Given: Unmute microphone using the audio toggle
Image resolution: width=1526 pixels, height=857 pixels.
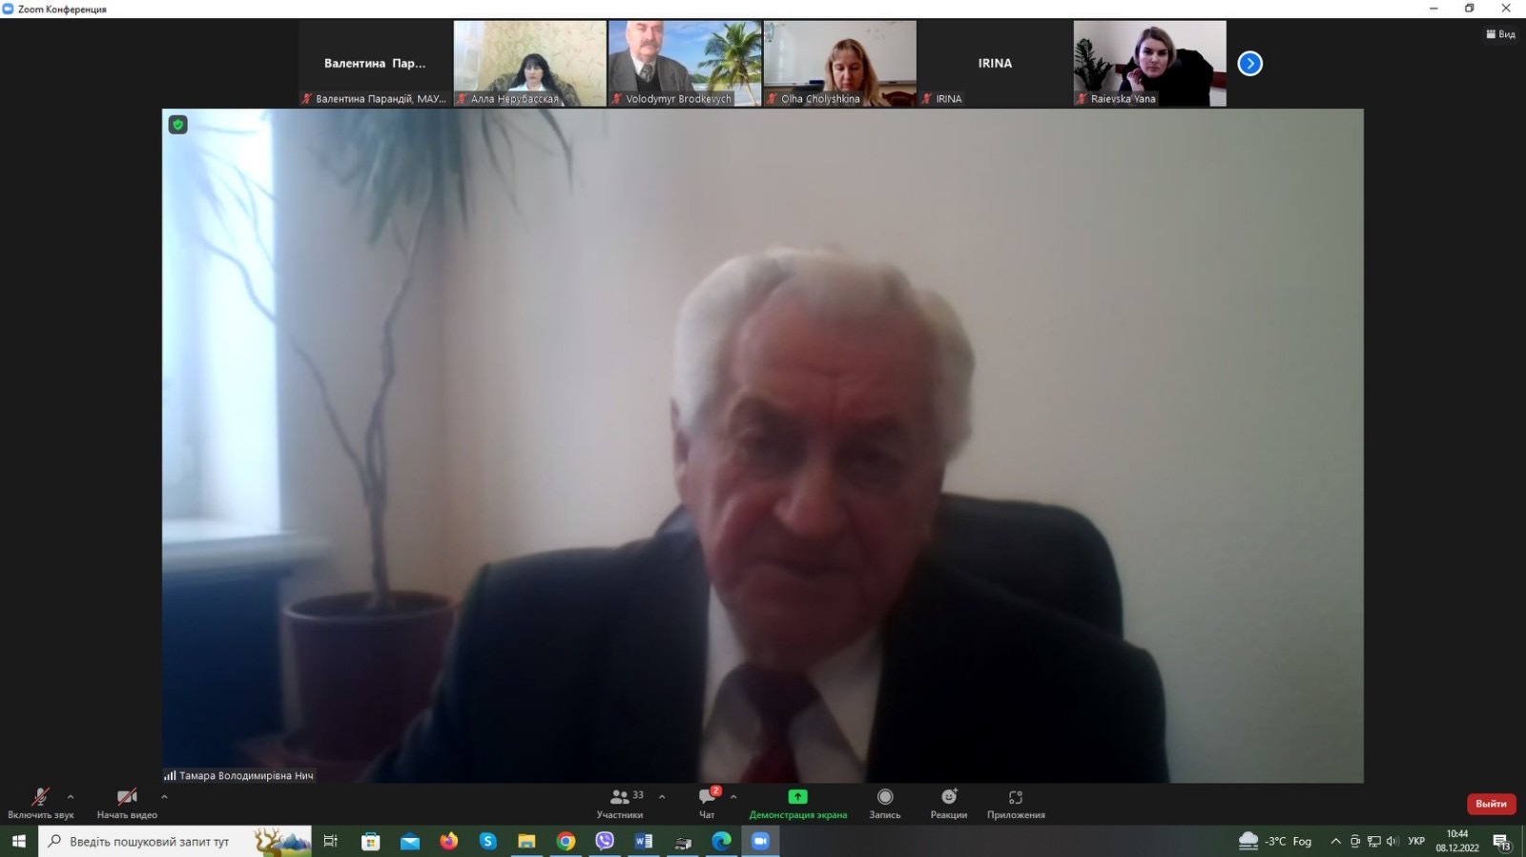Looking at the screenshot, I should click(40, 797).
